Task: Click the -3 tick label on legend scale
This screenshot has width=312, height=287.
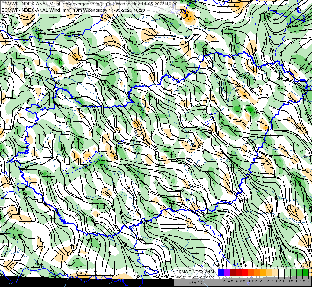Action: tap(248, 281)
